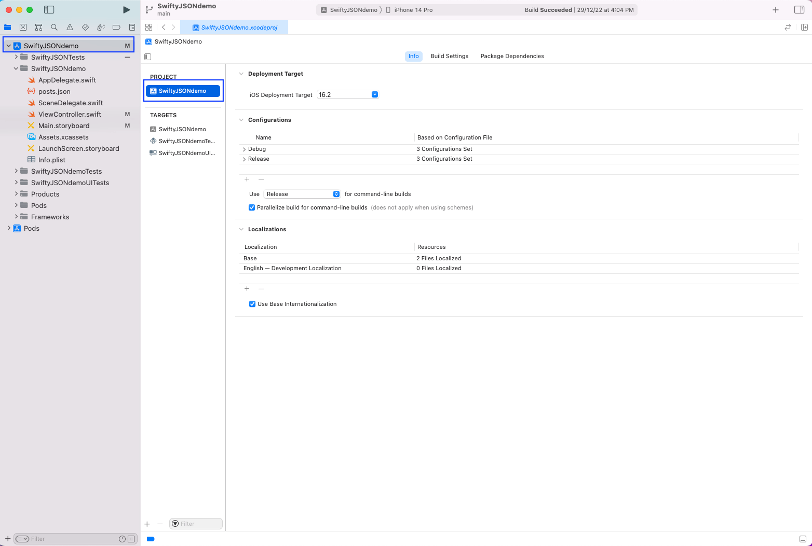Open the Release command-line builds dropdown
Viewport: 812px width, 546px height.
tap(336, 194)
